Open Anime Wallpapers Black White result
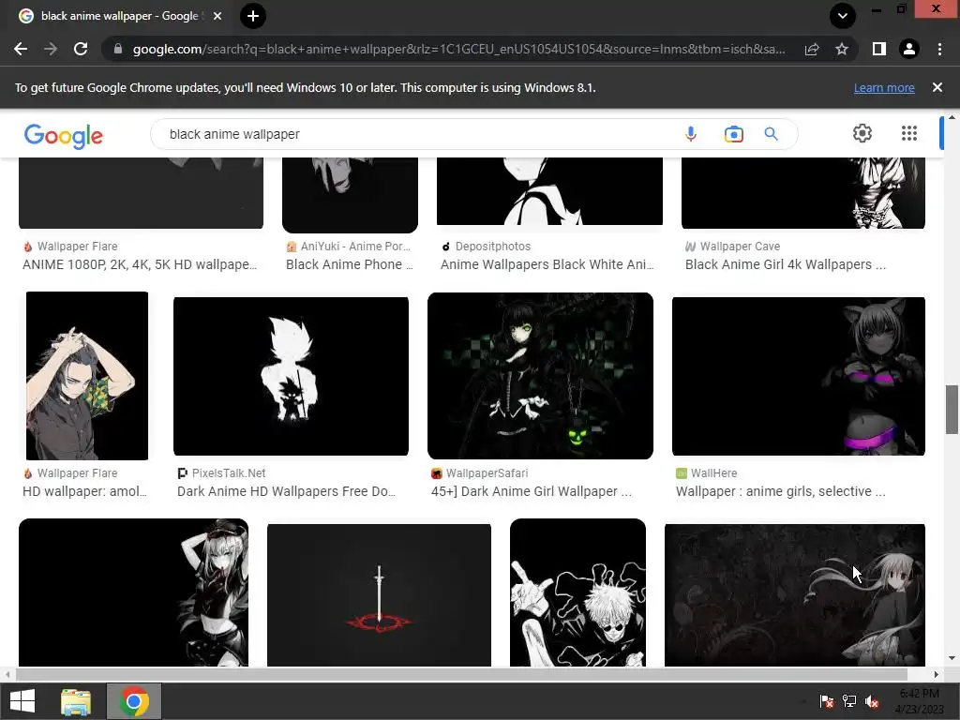This screenshot has height=720, width=960. pyautogui.click(x=547, y=264)
